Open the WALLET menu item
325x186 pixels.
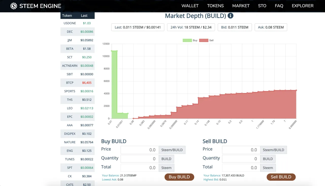pyautogui.click(x=190, y=6)
